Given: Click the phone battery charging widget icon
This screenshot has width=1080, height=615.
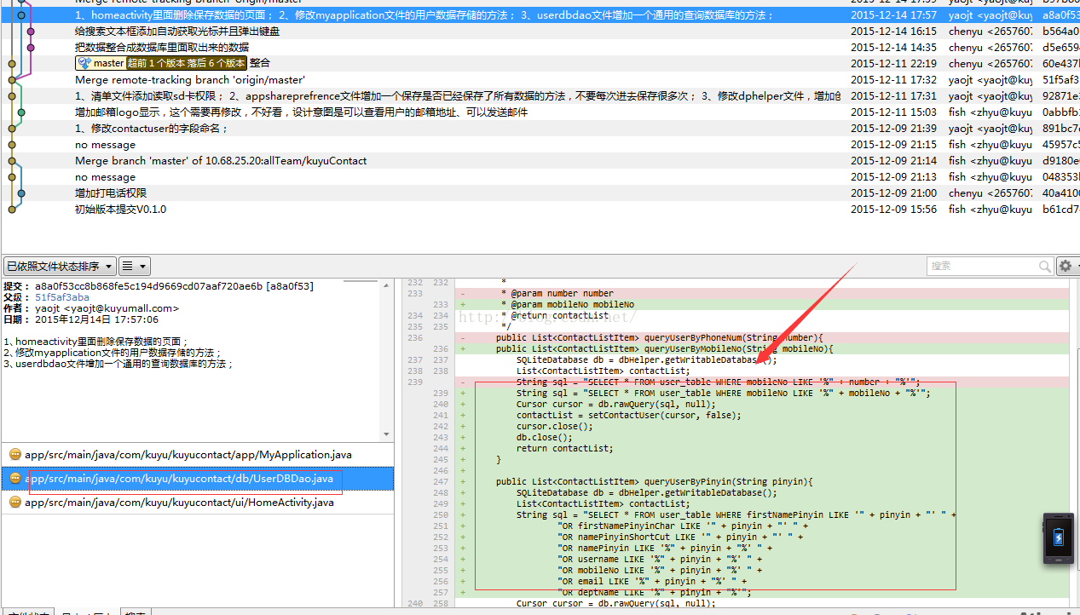Looking at the screenshot, I should [1058, 537].
